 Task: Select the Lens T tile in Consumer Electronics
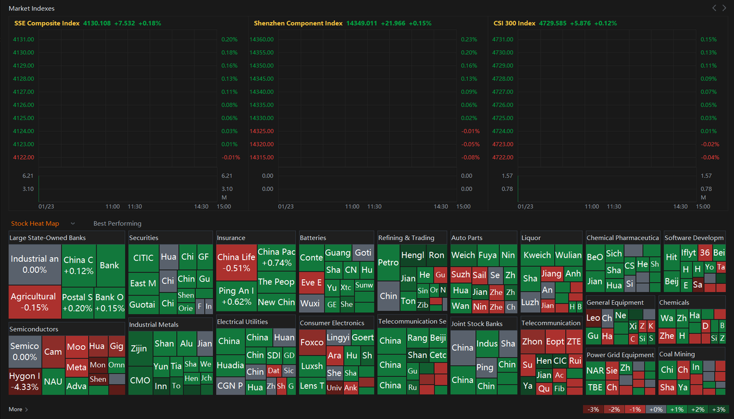point(312,386)
